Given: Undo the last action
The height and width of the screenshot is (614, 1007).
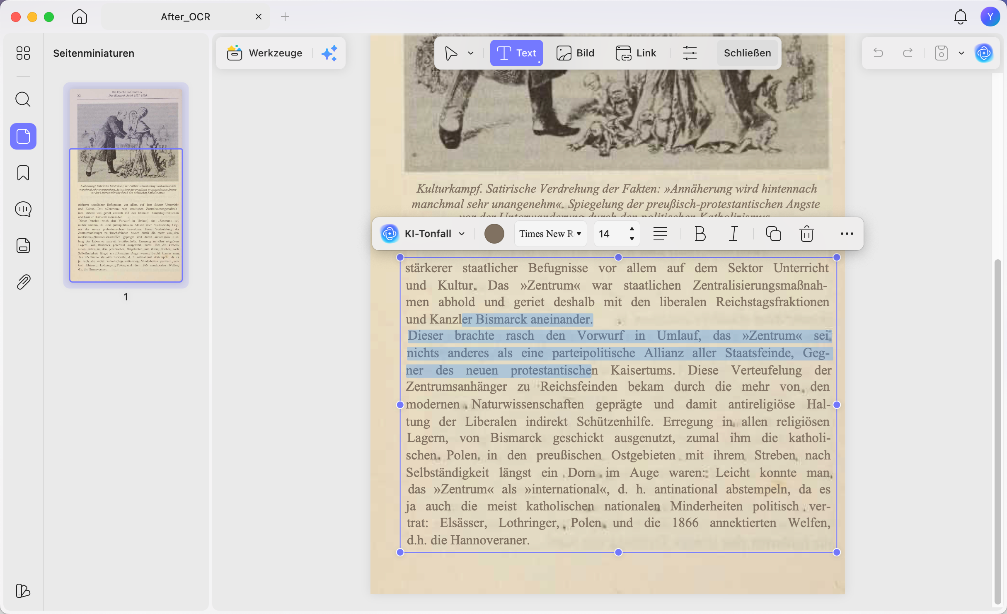Looking at the screenshot, I should [878, 53].
